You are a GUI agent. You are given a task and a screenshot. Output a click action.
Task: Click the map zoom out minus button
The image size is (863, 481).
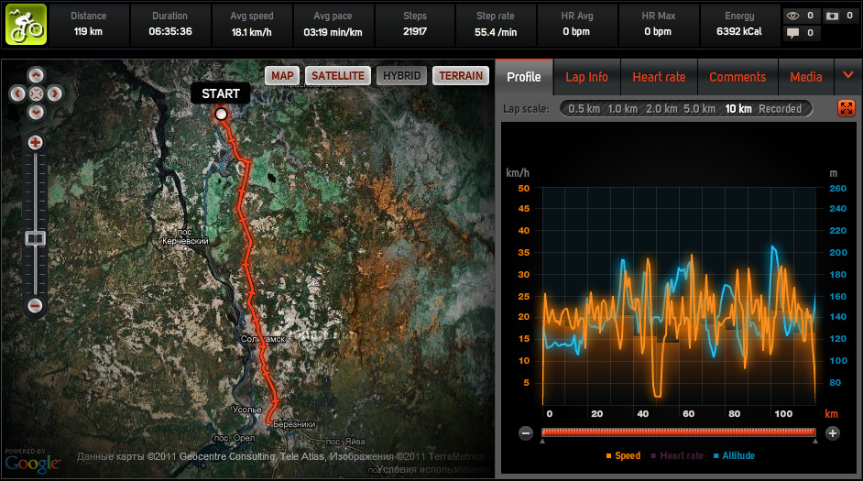pyautogui.click(x=36, y=305)
